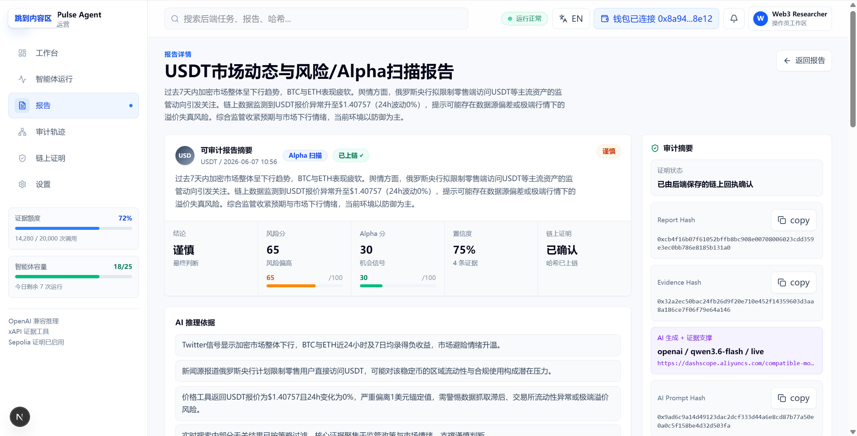This screenshot has width=857, height=436.
Task: Click the USD token avatar
Action: click(x=185, y=155)
